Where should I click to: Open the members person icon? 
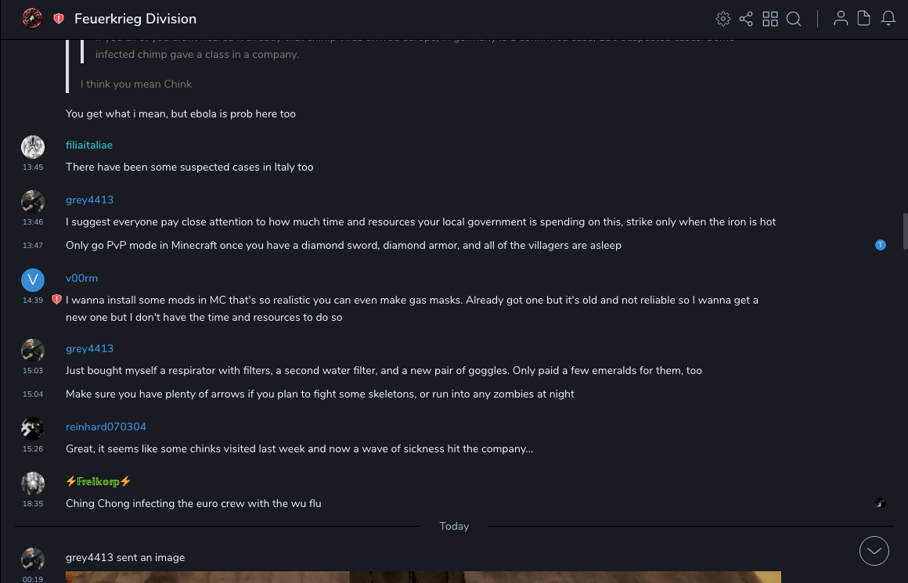(x=841, y=19)
